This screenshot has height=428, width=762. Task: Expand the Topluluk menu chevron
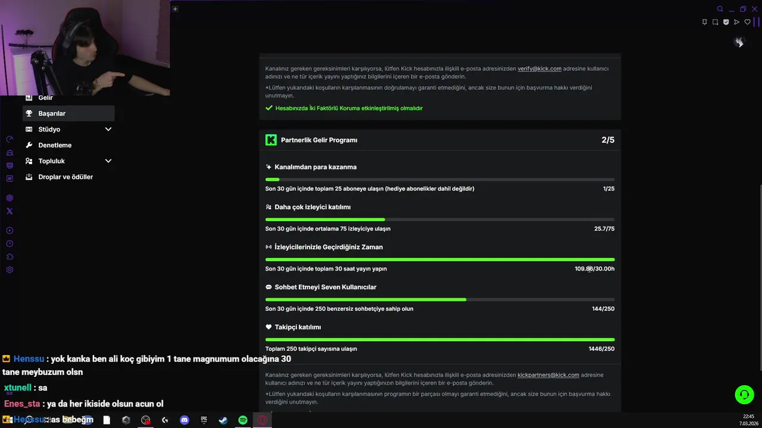[x=108, y=161]
